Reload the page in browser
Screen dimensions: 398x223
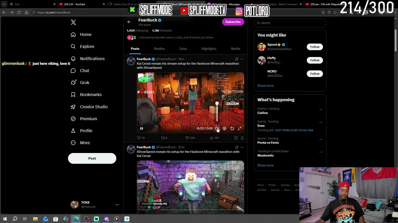pos(19,12)
